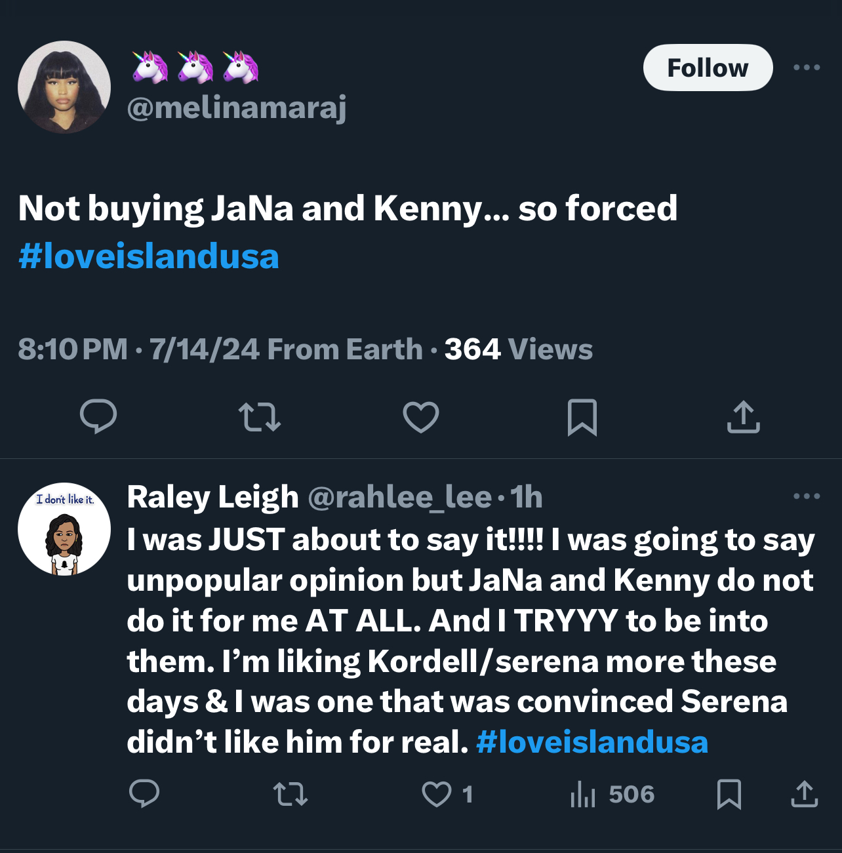Retweet Raley Leigh's reply
Viewport: 842px width, 853px height.
point(290,794)
